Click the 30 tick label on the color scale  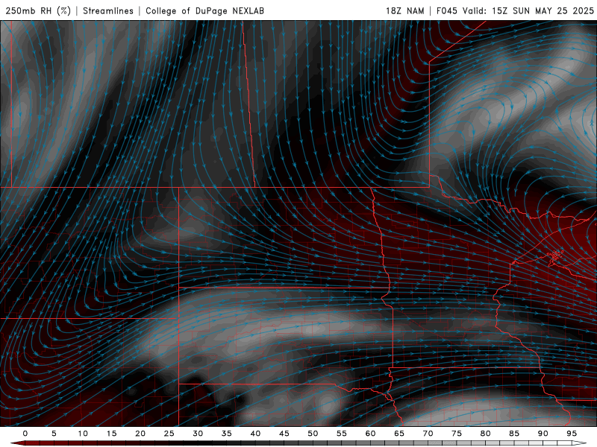click(198, 434)
